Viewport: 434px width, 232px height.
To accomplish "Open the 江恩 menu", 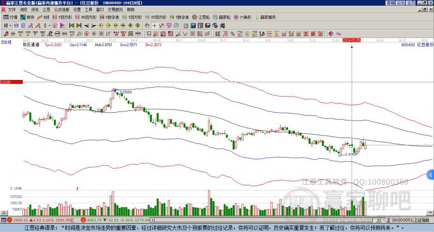I will coord(47,10).
